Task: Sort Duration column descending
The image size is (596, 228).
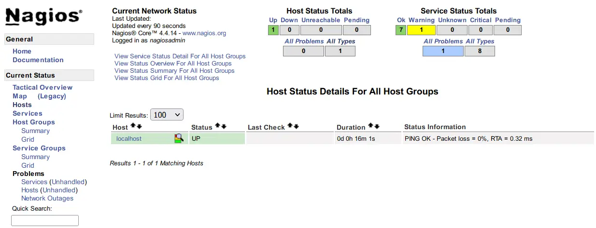Action: 377,126
